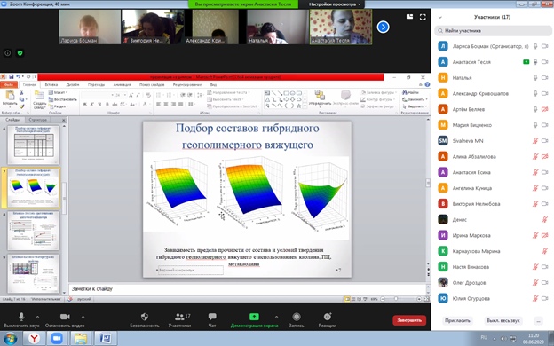The width and height of the screenshot is (554, 346).
Task: Mute microphone with Выключить звук
Action: pos(21,317)
